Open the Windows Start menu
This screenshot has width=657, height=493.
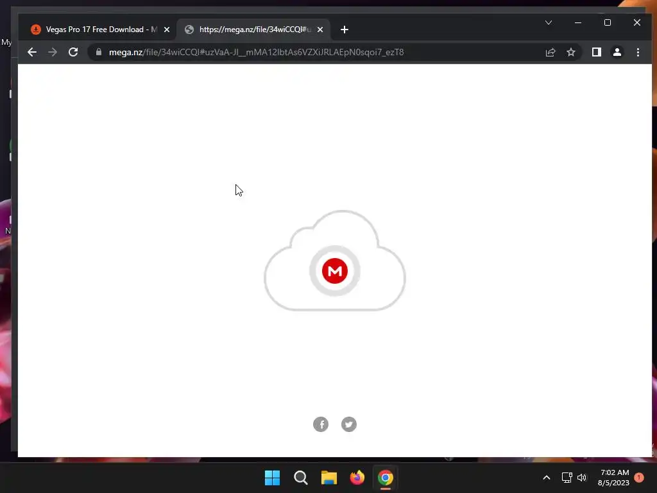point(272,478)
